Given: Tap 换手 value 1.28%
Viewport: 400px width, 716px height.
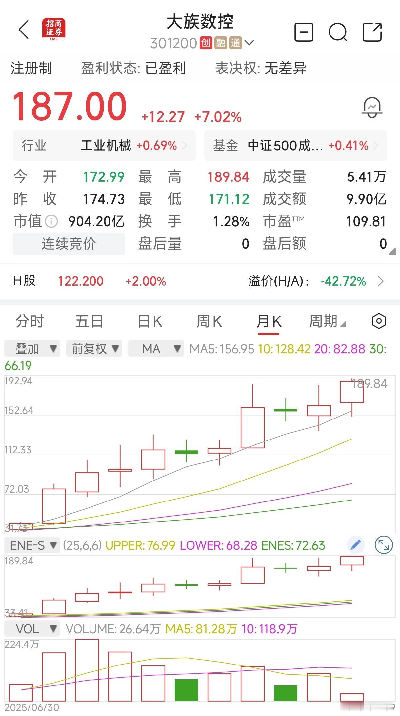Looking at the screenshot, I should click(x=231, y=222).
